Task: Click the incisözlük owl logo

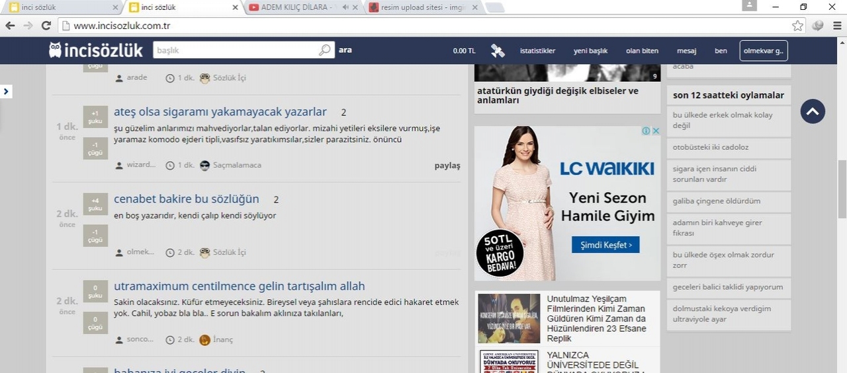Action: click(95, 50)
